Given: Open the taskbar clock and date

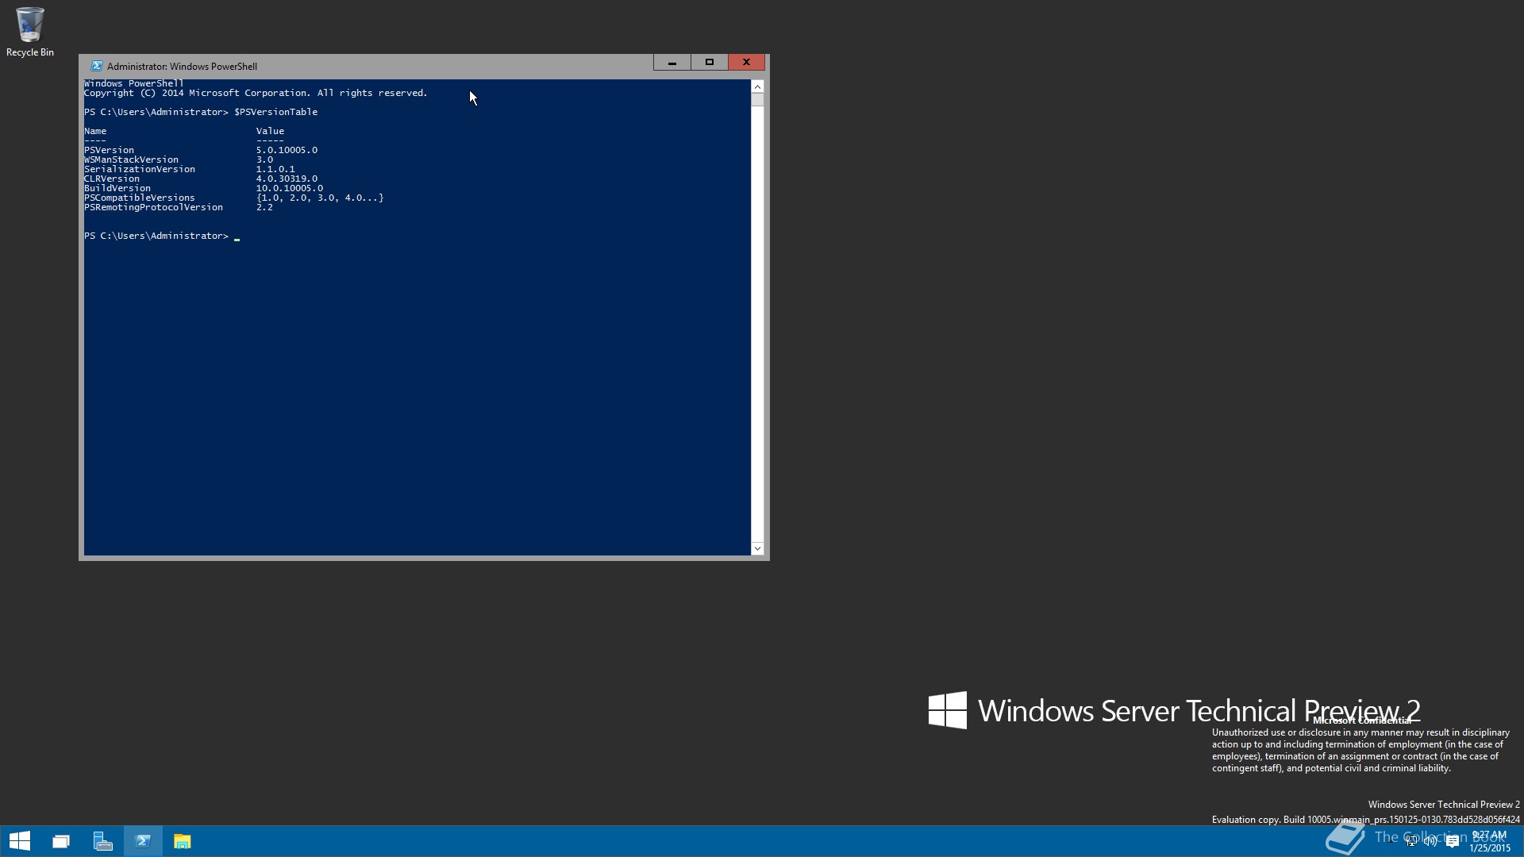Looking at the screenshot, I should (x=1489, y=841).
